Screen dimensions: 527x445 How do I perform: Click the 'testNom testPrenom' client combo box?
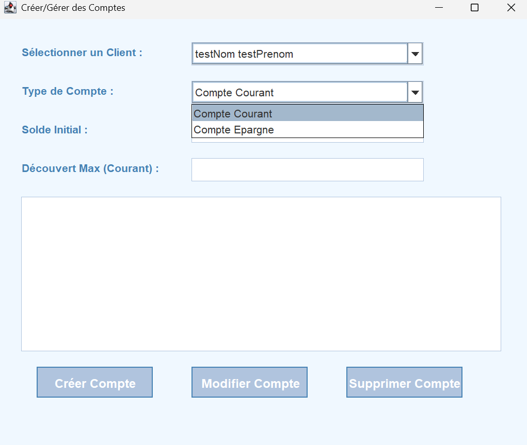(x=300, y=54)
